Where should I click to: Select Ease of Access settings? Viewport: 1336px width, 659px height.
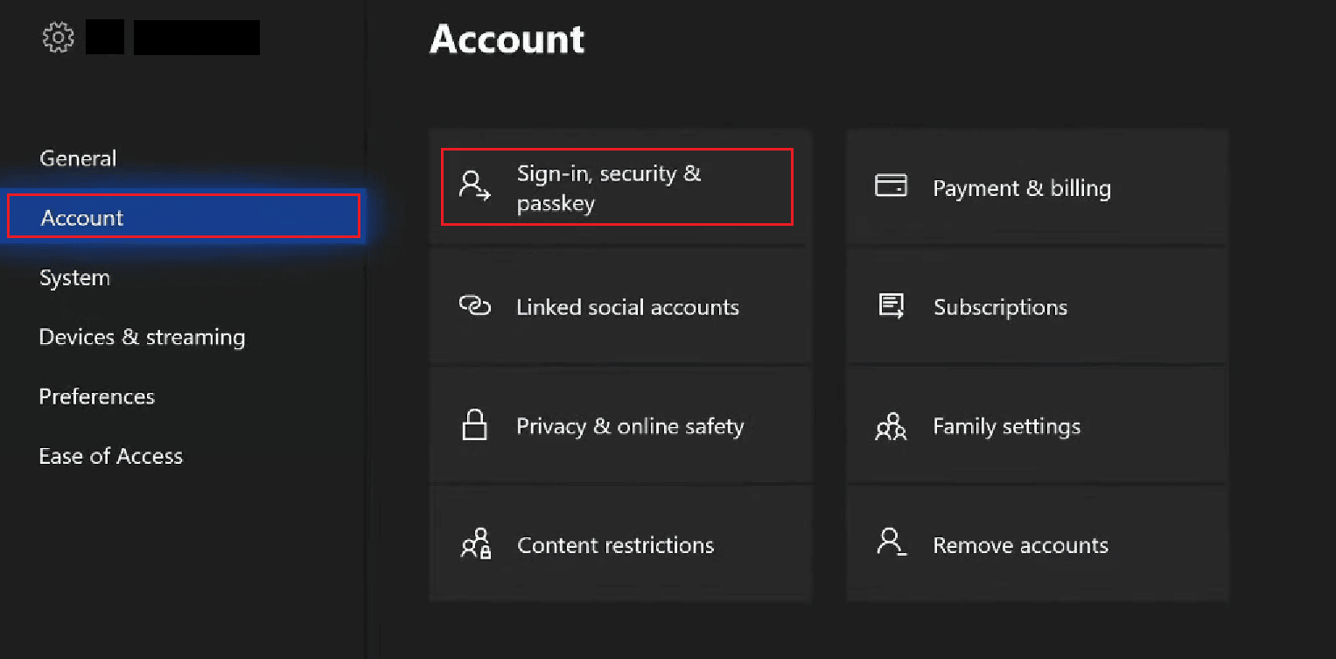pos(111,456)
